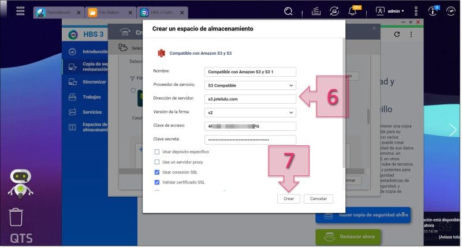Open the Qboost robot assistant icon
The height and width of the screenshot is (248, 462).
[20, 183]
